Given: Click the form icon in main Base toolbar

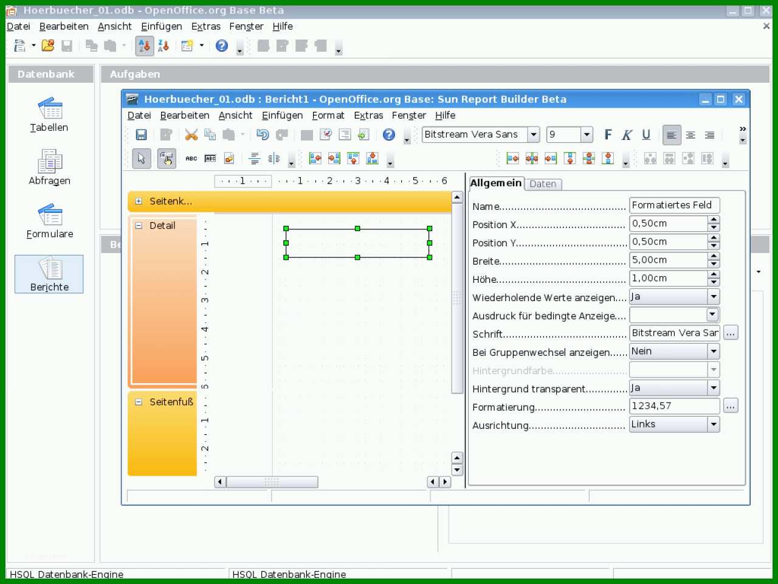Looking at the screenshot, I should tap(187, 46).
